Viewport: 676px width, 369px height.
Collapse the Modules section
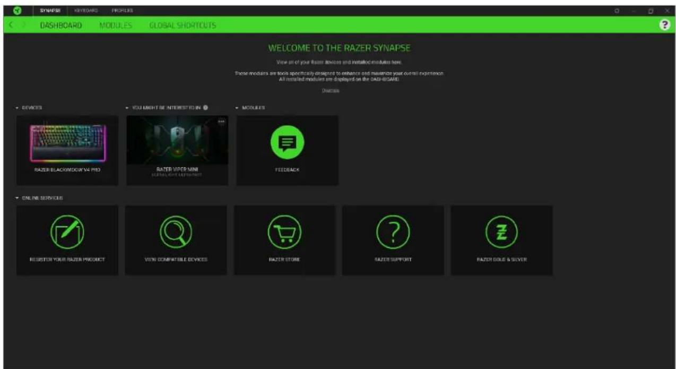click(237, 107)
